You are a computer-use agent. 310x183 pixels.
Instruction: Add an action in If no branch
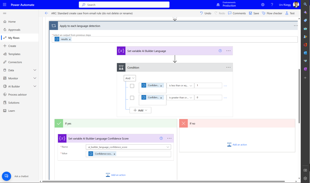[x=237, y=145]
